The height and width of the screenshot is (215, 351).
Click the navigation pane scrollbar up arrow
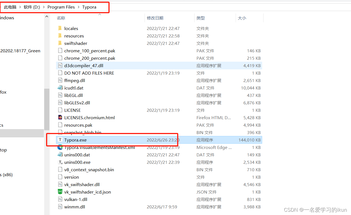(x=47, y=17)
